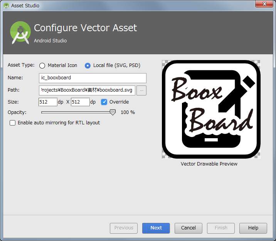Click the width size field

point(48,102)
